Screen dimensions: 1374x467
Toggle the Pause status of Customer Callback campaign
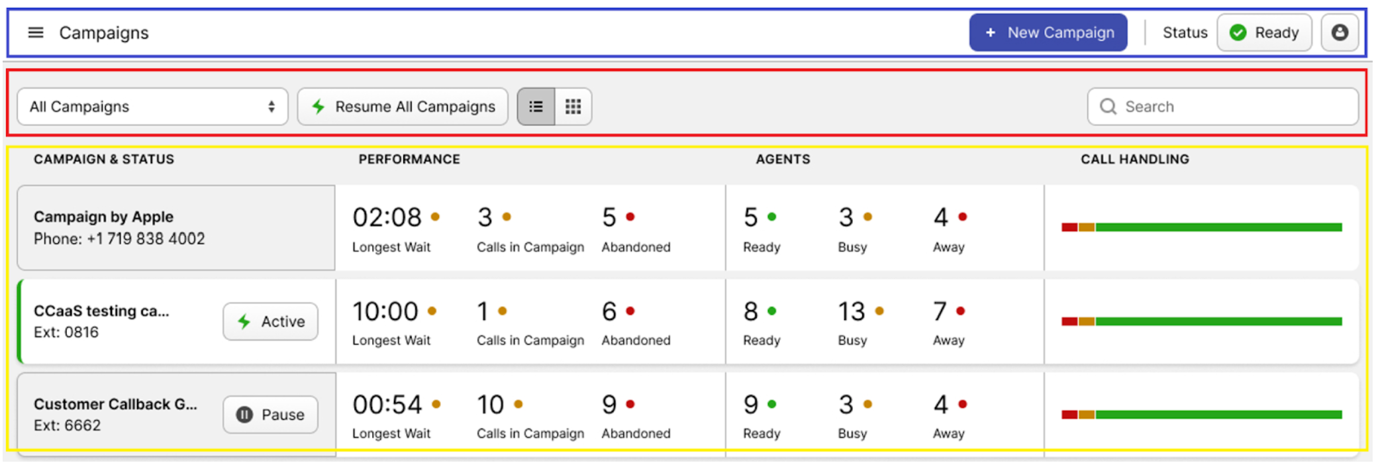pos(270,415)
